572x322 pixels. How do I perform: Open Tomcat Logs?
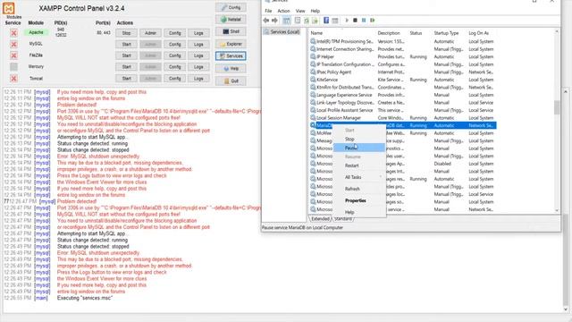198,78
